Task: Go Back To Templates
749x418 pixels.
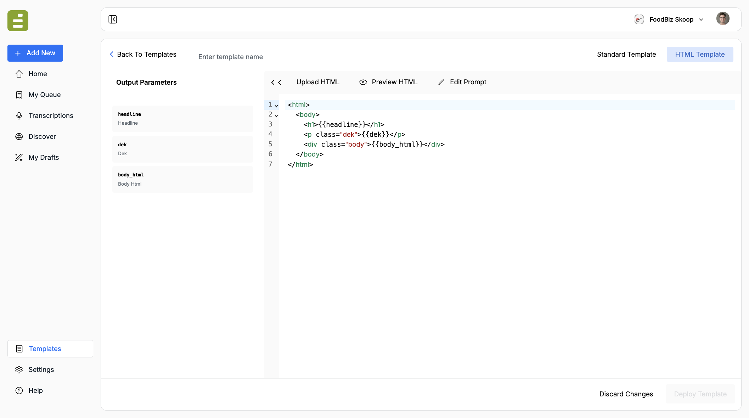Action: [x=143, y=54]
